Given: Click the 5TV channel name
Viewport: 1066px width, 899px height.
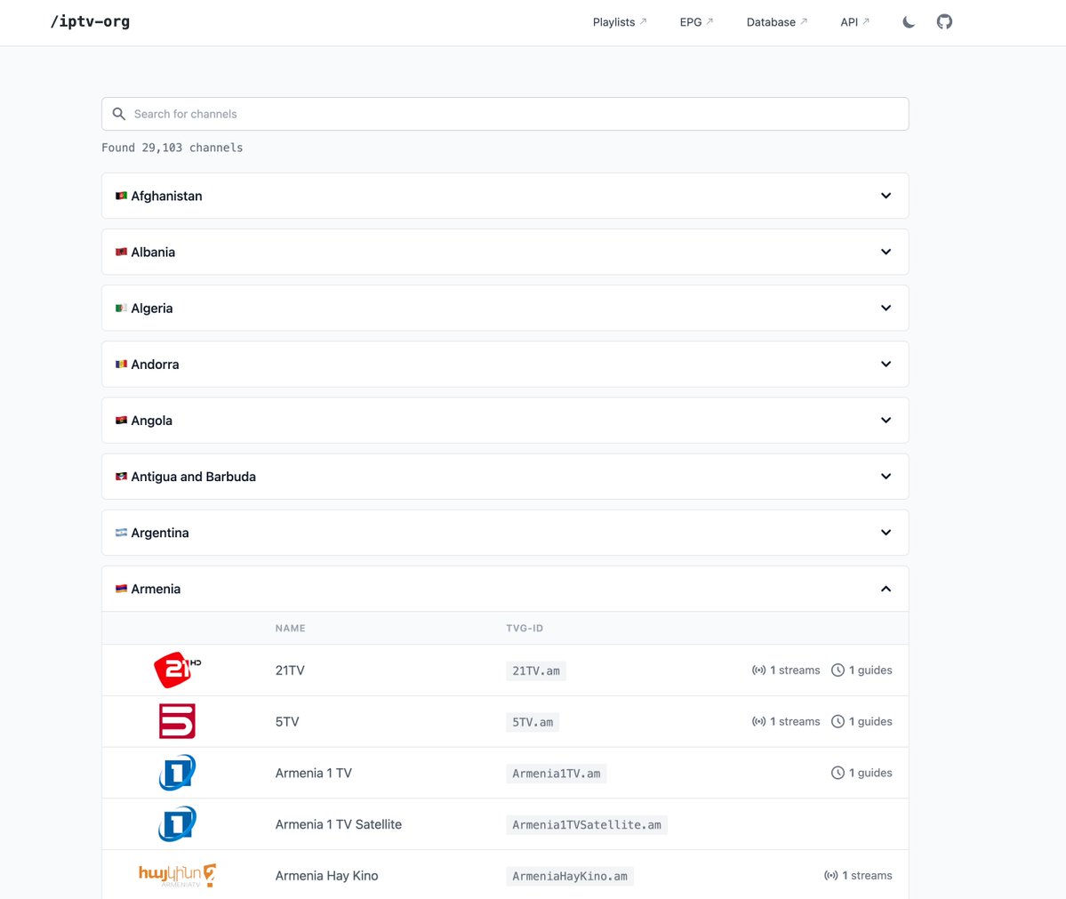Looking at the screenshot, I should [x=287, y=721].
